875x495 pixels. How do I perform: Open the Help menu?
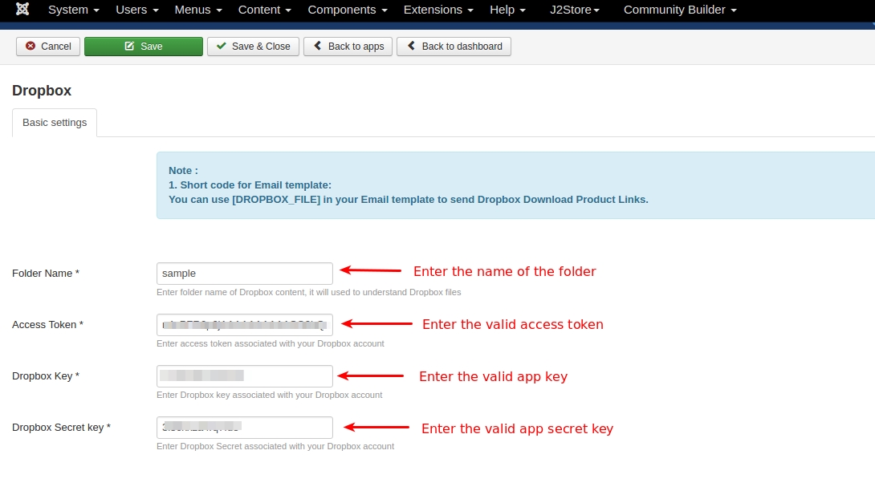coord(508,10)
